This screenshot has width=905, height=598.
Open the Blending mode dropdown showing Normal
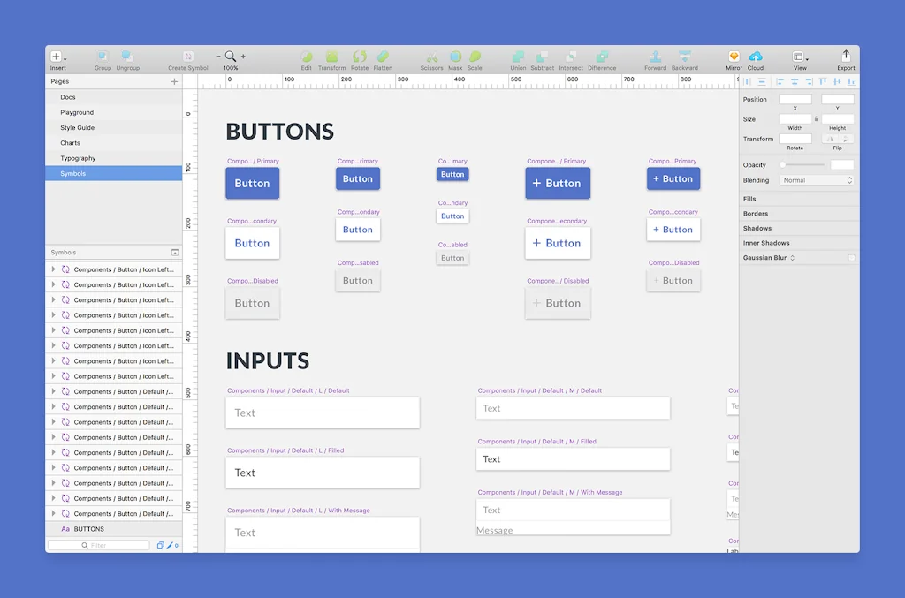(816, 179)
